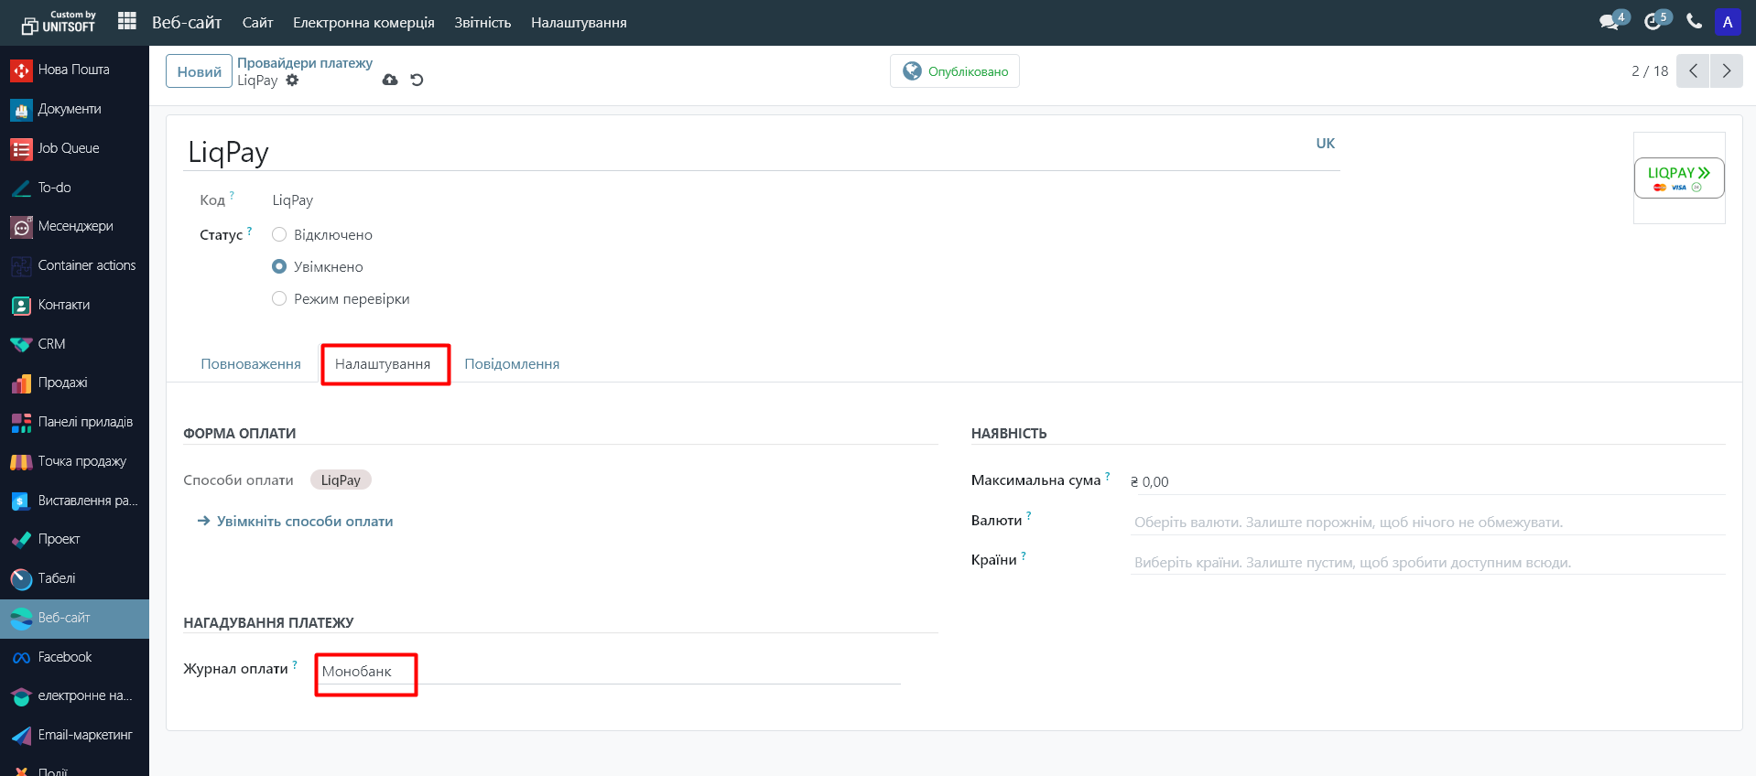Click the Новий button
The image size is (1756, 776).
[199, 71]
